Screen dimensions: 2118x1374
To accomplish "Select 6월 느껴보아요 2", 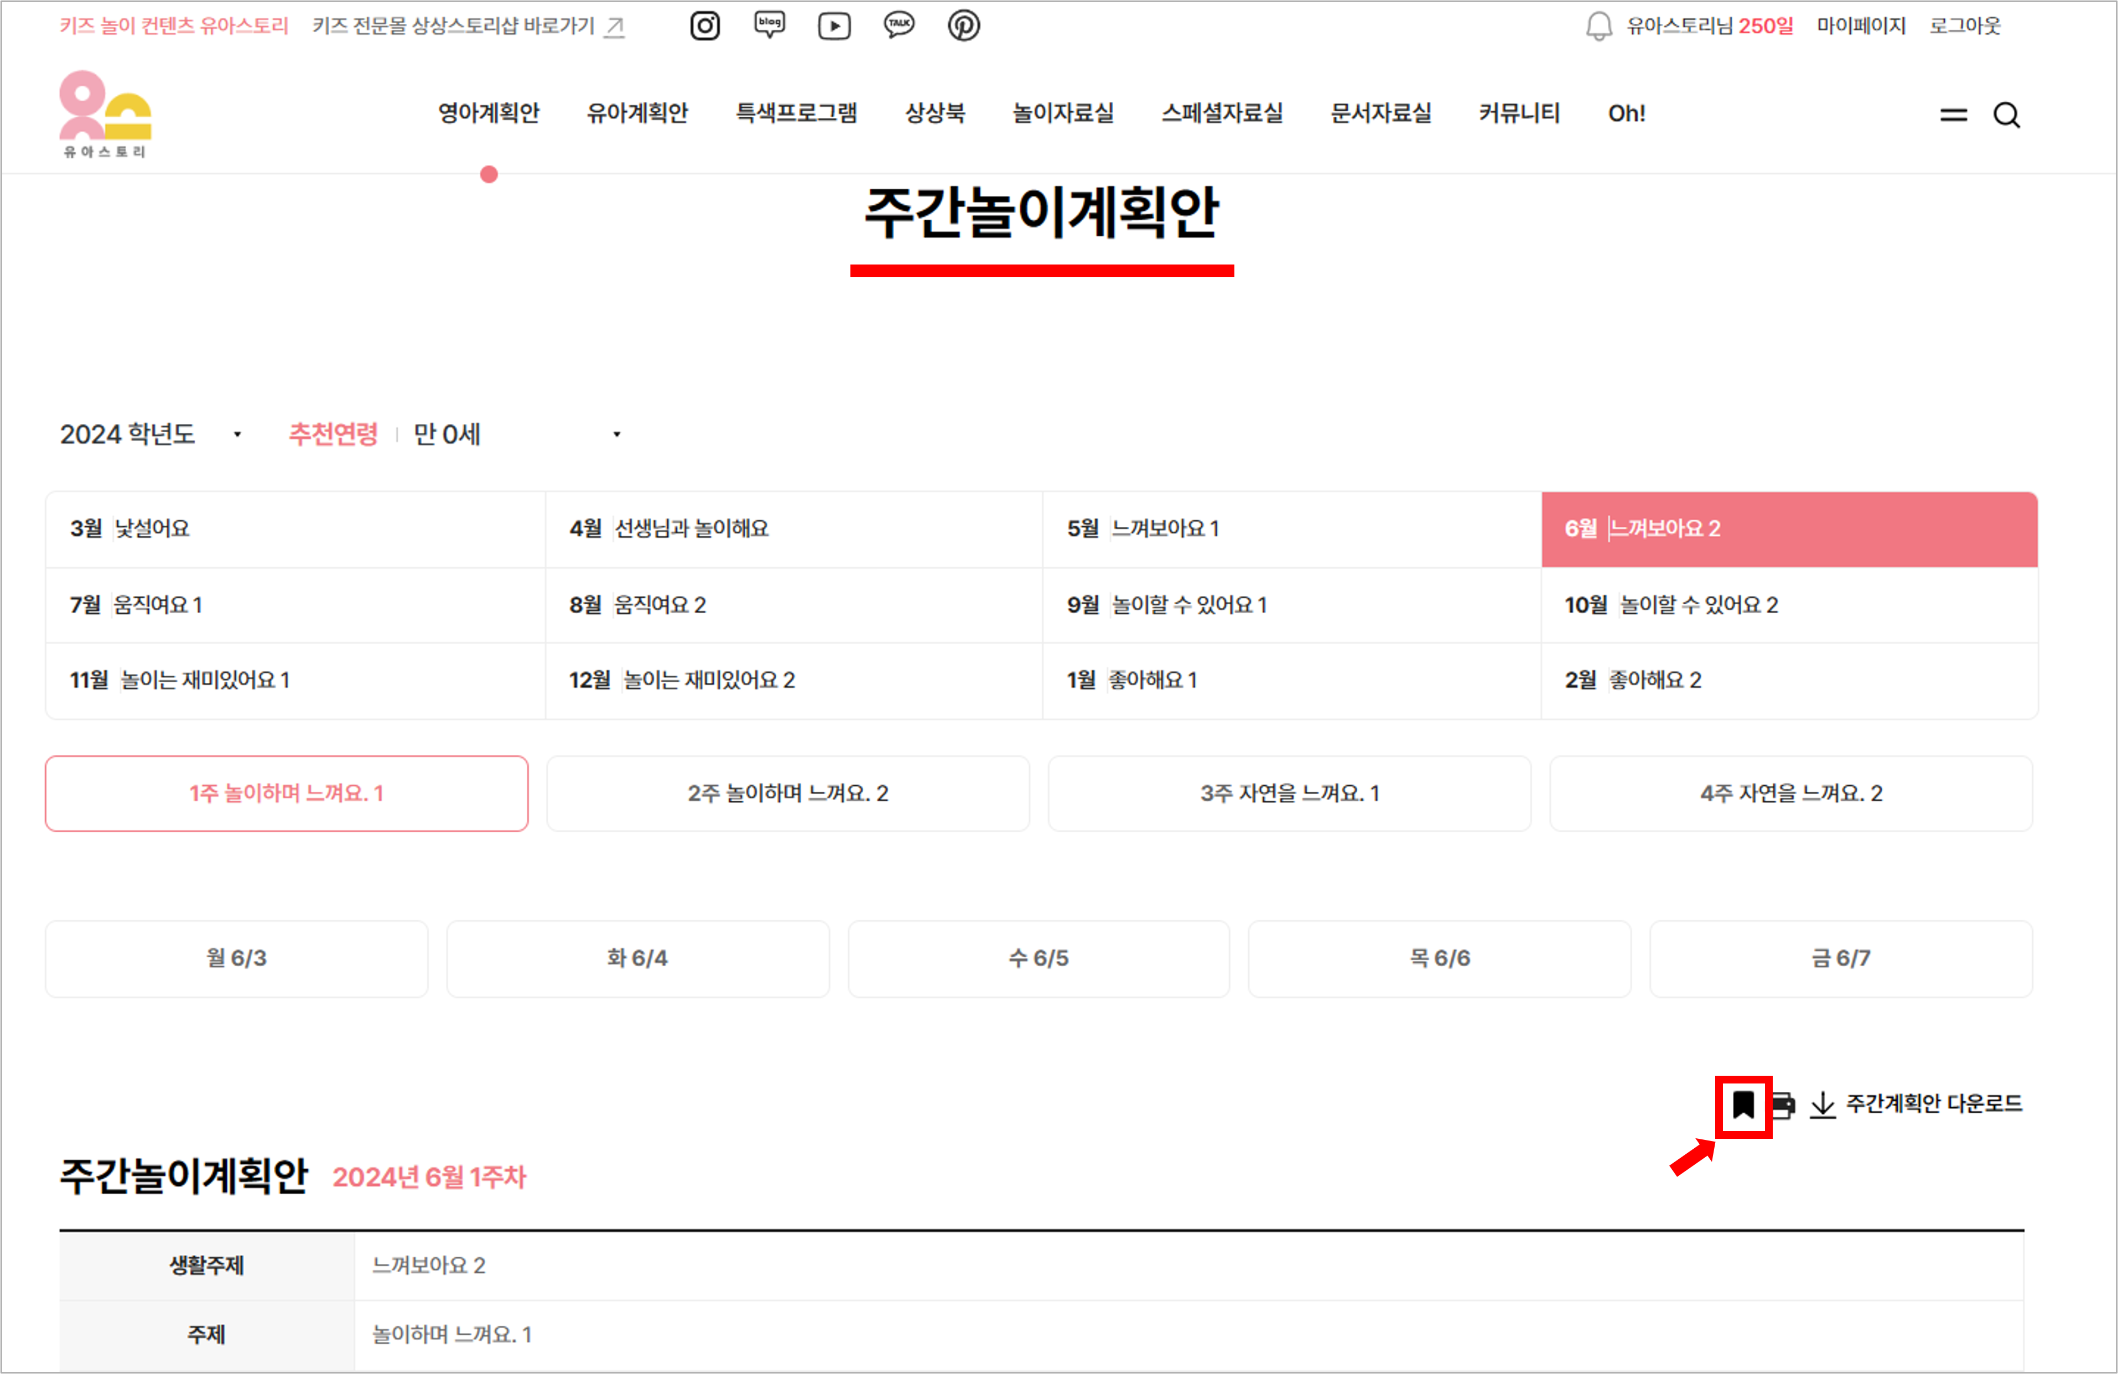I will [1789, 530].
